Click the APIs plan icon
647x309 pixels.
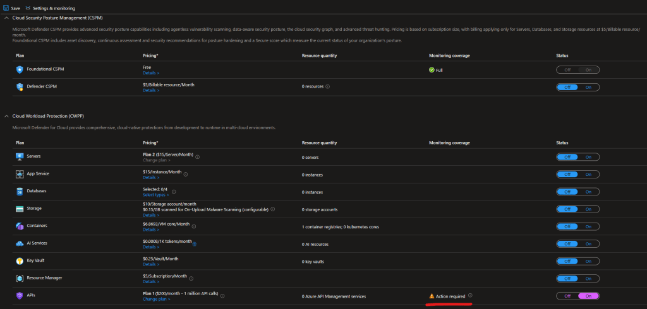coord(20,295)
